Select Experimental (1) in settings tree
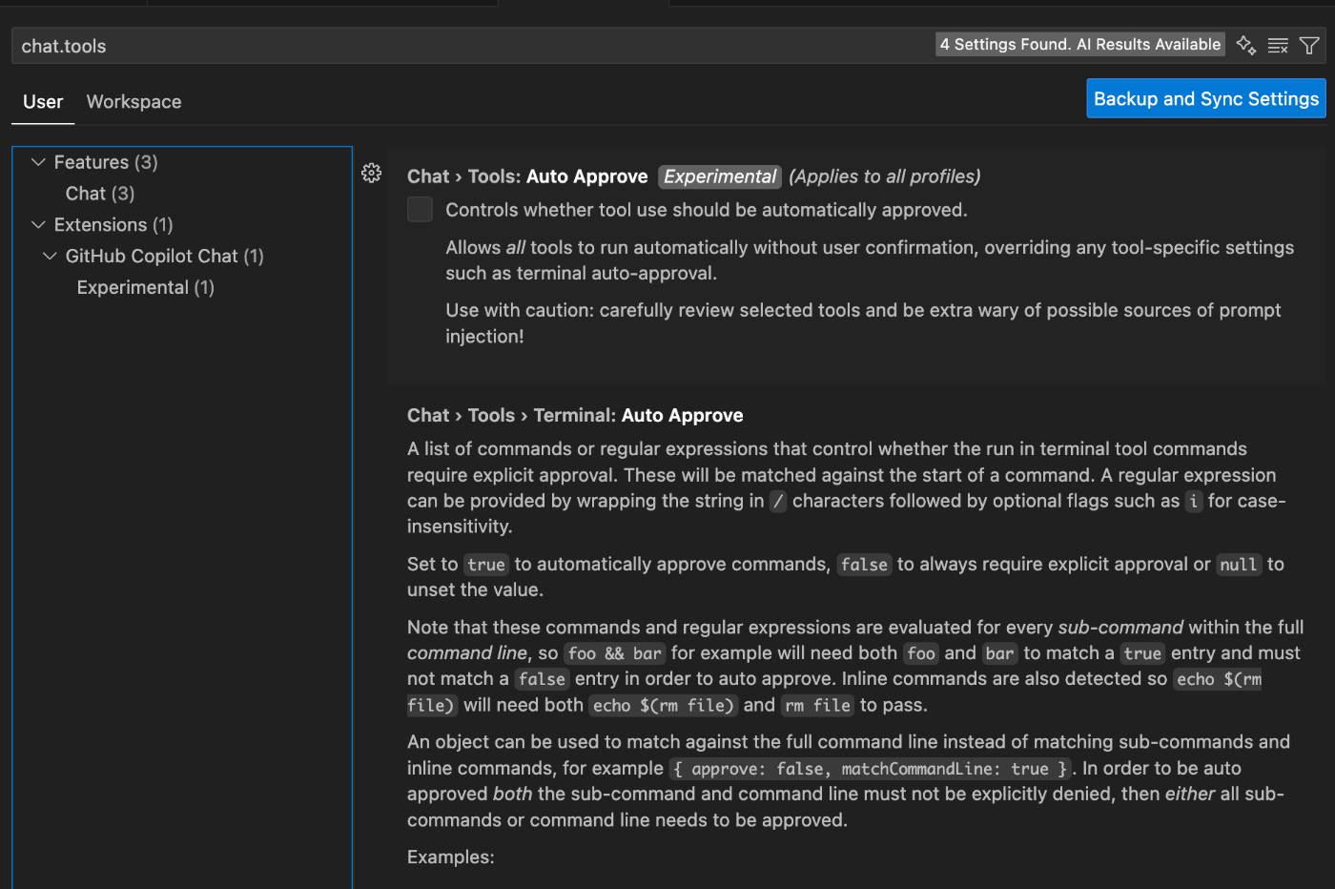 click(x=145, y=287)
